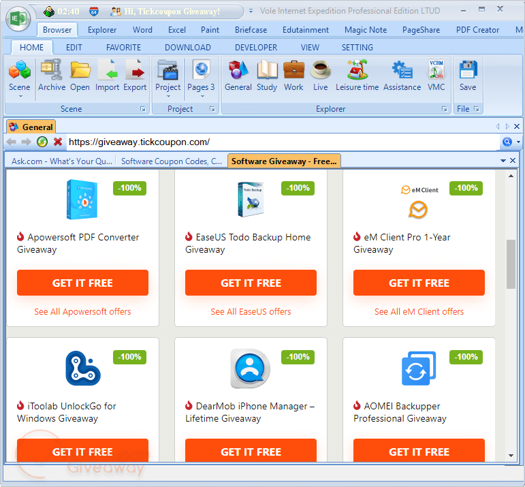Click the Pages 3 icon
Image resolution: width=525 pixels, height=487 pixels.
pyautogui.click(x=202, y=69)
